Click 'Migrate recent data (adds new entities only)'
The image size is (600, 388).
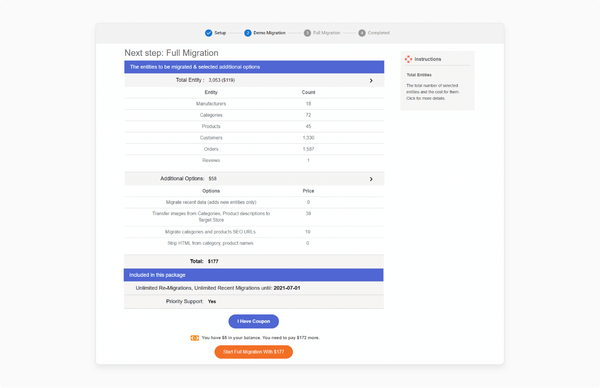[x=211, y=202]
